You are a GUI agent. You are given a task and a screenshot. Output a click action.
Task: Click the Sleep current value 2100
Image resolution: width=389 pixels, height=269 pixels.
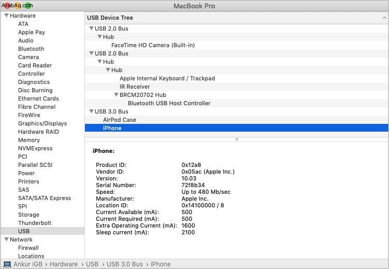tap(188, 232)
